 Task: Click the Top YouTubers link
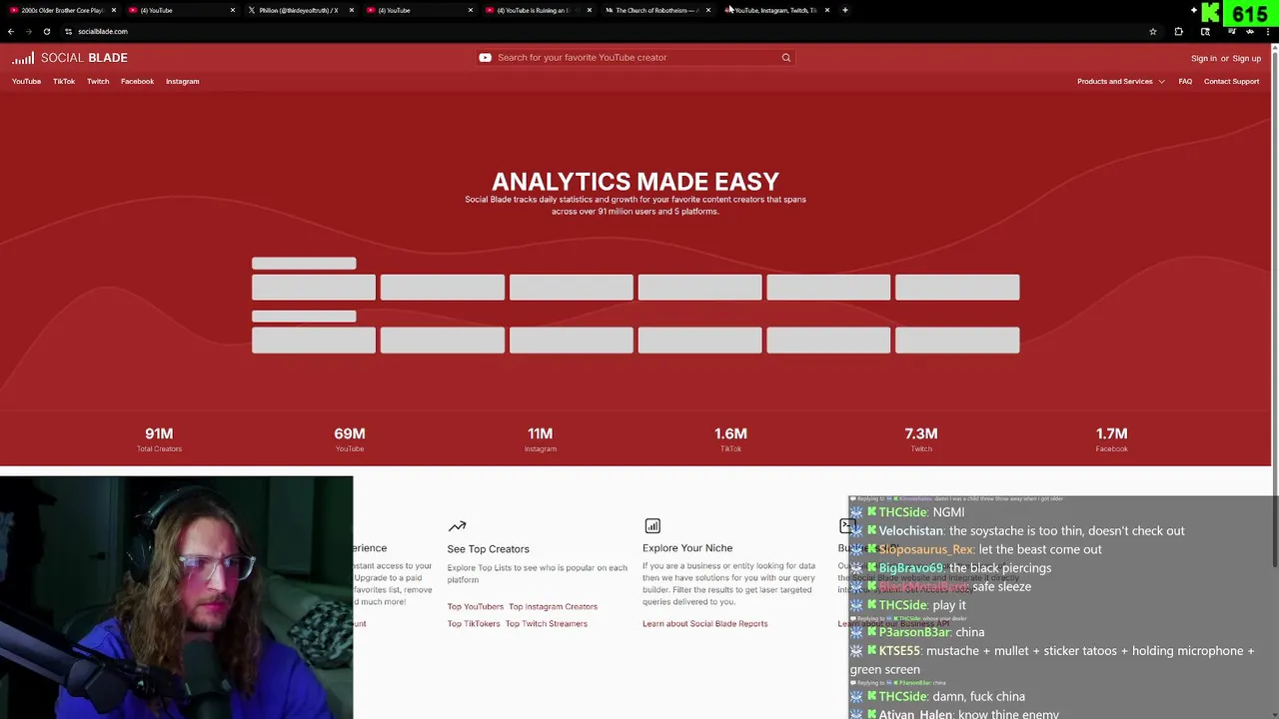point(476,607)
